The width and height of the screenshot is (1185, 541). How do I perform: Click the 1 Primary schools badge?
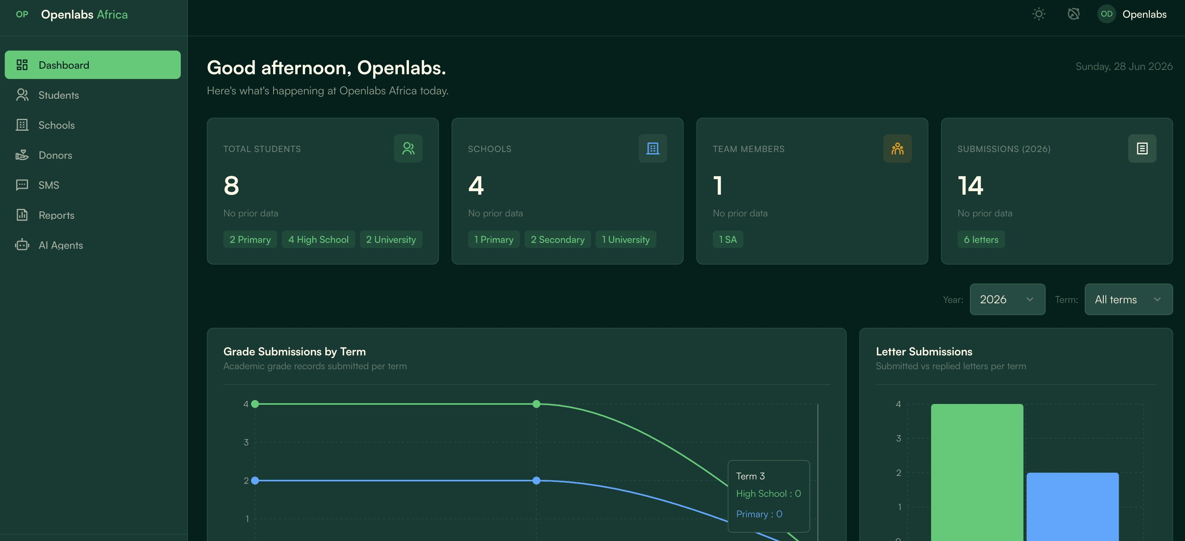[493, 239]
